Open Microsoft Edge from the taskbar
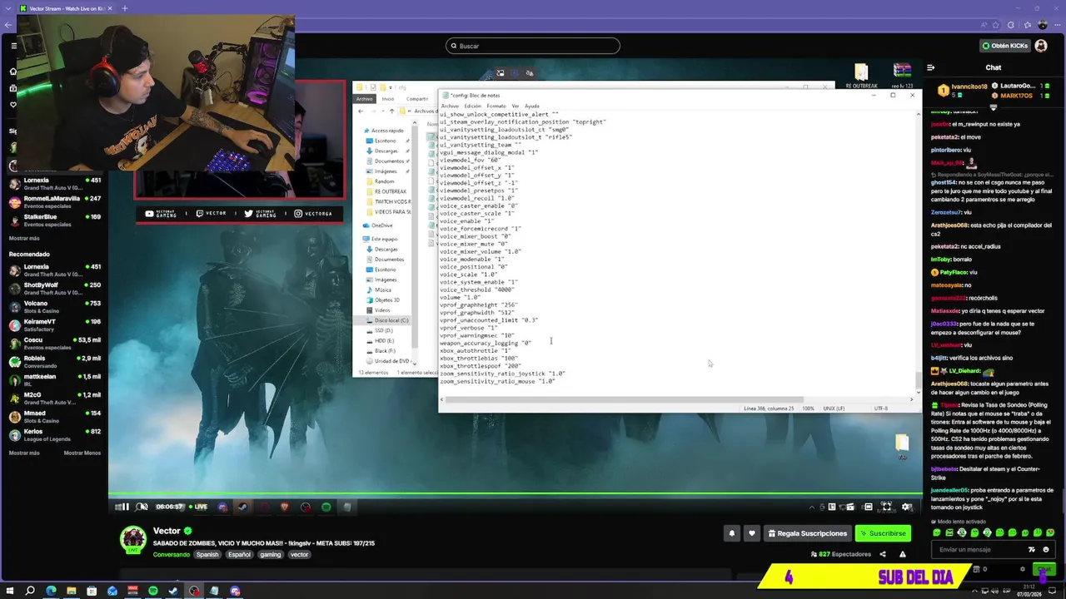The image size is (1066, 599). (51, 591)
